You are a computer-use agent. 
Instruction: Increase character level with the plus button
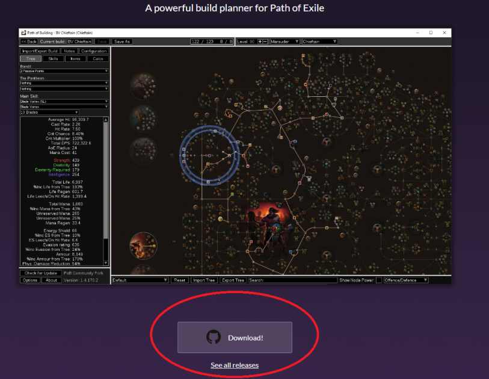coord(260,42)
